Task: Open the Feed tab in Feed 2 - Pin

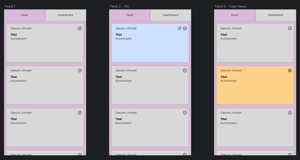Action: [x=130, y=15]
